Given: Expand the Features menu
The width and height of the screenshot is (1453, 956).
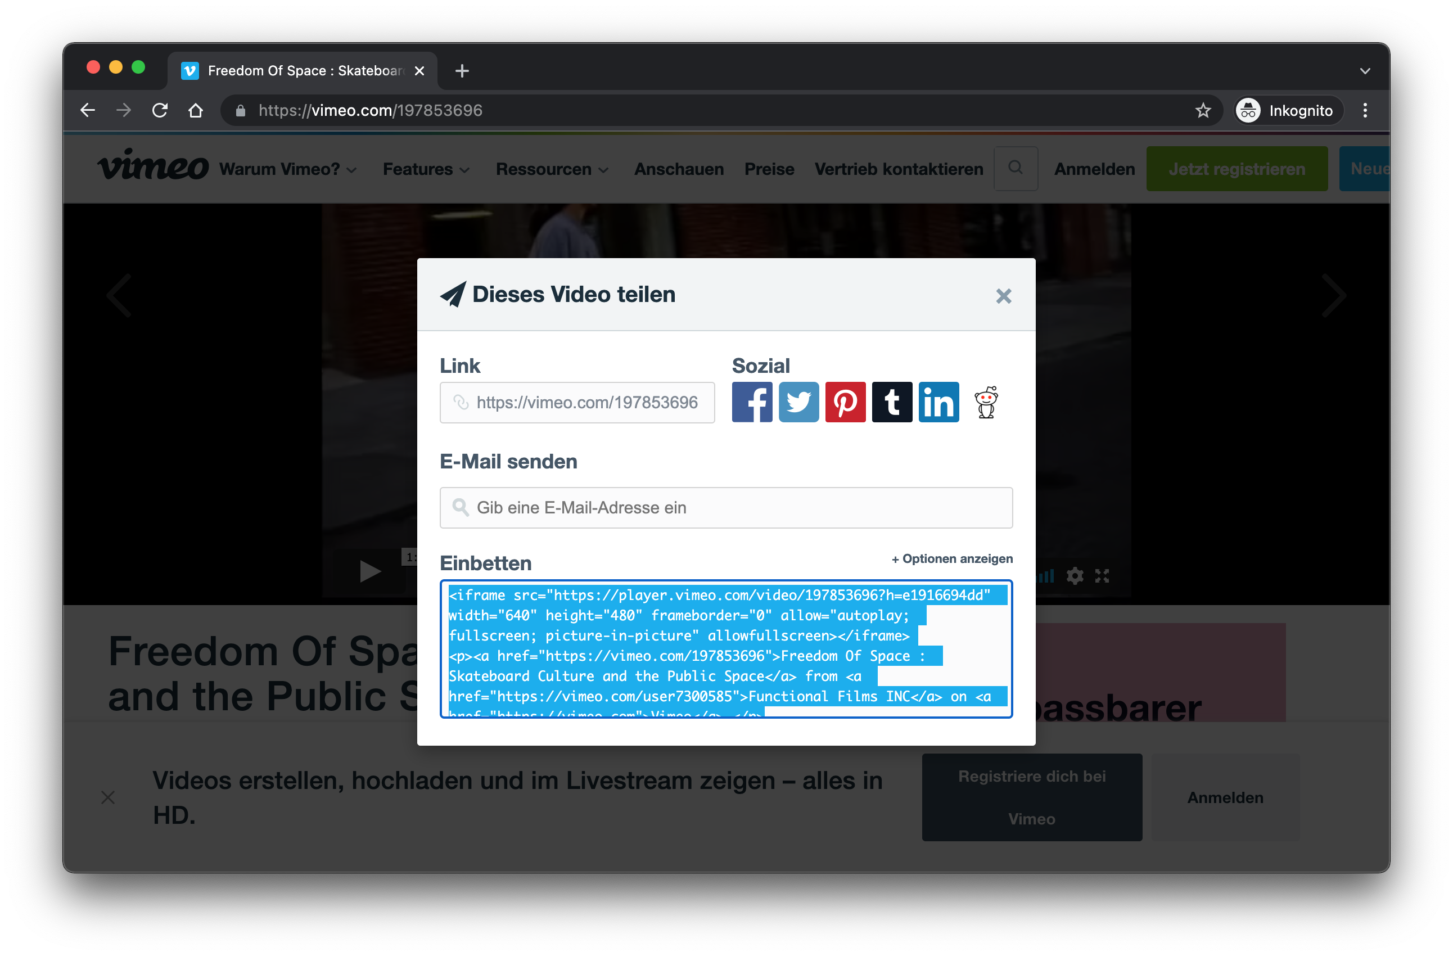Looking at the screenshot, I should click(x=426, y=169).
